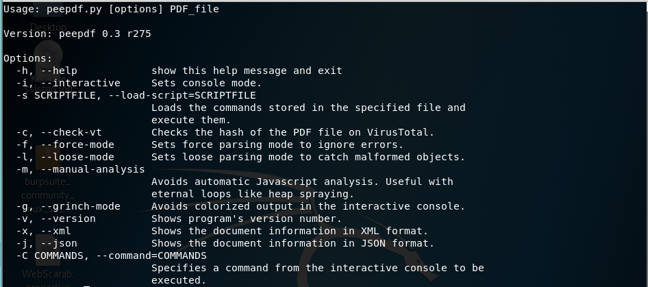Click the "--interactive" option flag

click(77, 83)
